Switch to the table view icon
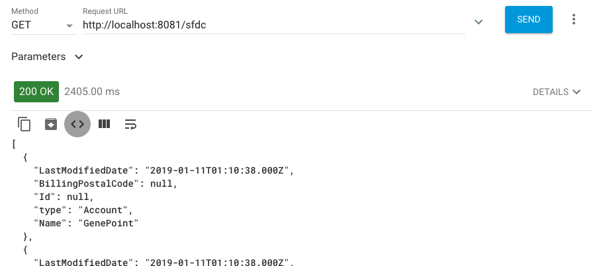Image resolution: width=605 pixels, height=266 pixels. [x=104, y=124]
